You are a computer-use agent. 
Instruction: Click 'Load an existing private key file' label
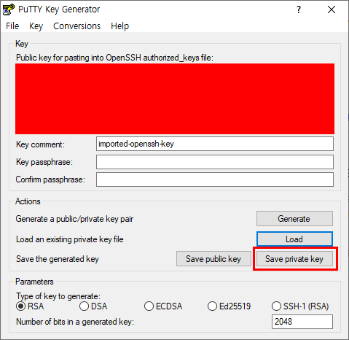pos(70,239)
